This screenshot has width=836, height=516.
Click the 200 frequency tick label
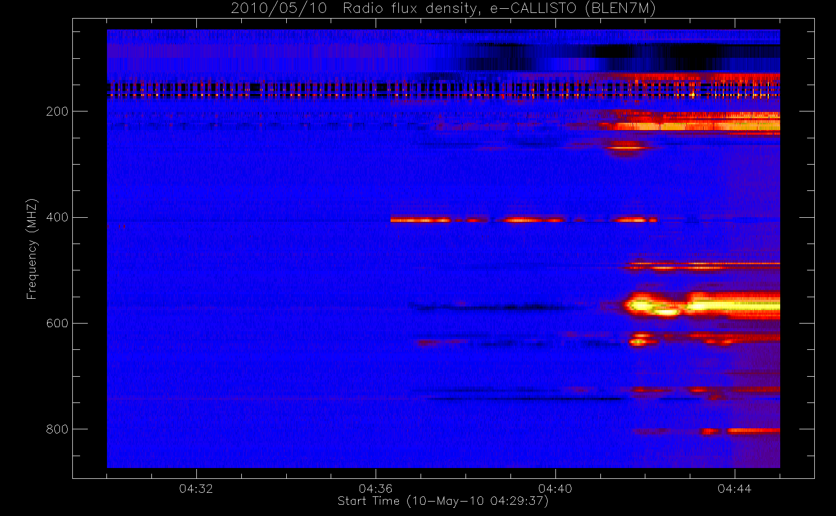point(57,111)
